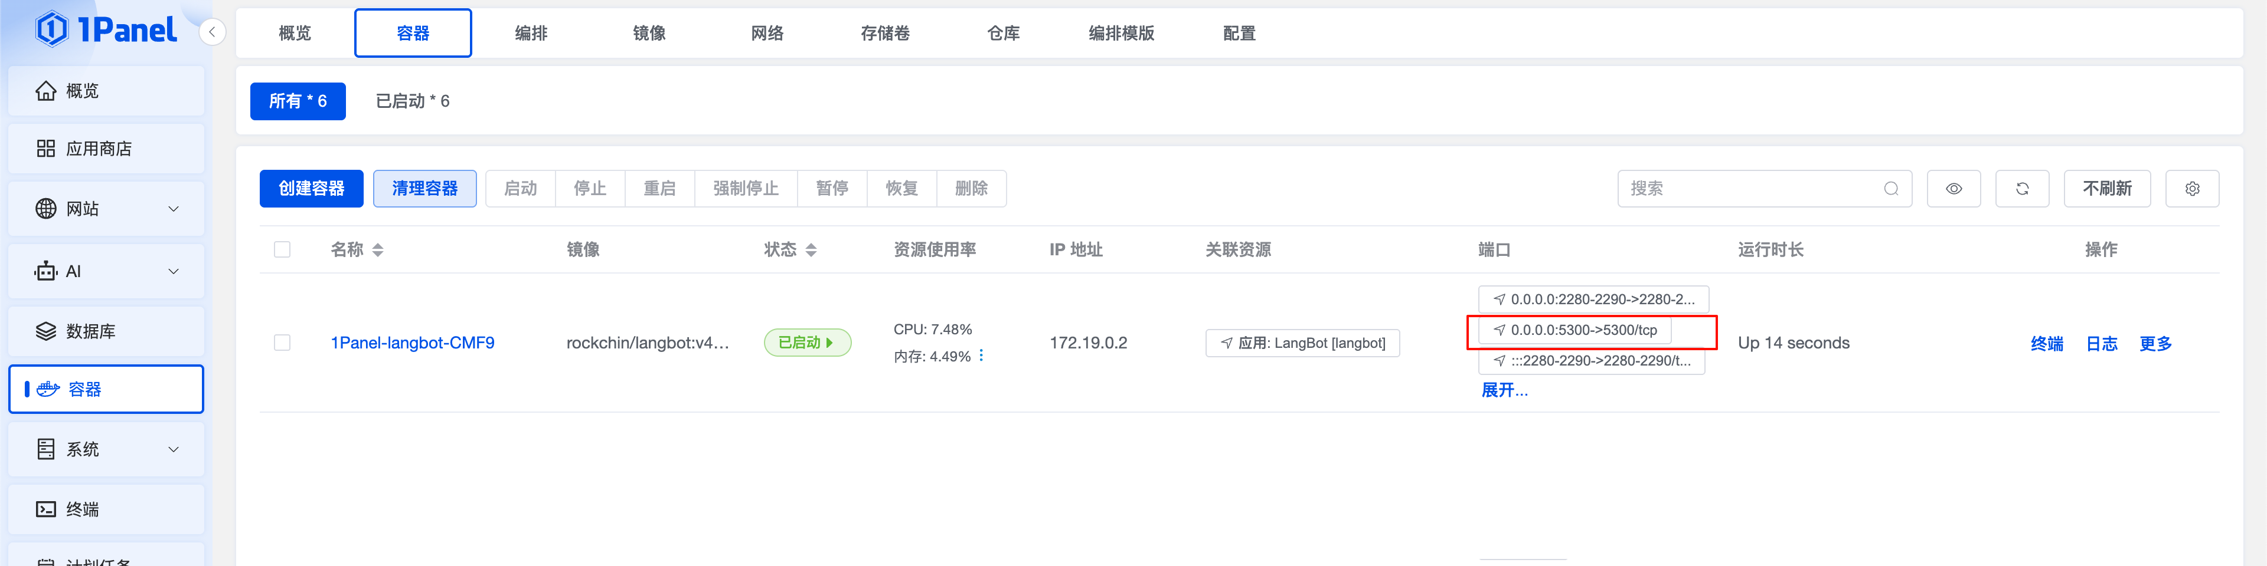Toggle 不刷新 auto-refresh setting
Screen dimensions: 2267x566
[2107, 188]
